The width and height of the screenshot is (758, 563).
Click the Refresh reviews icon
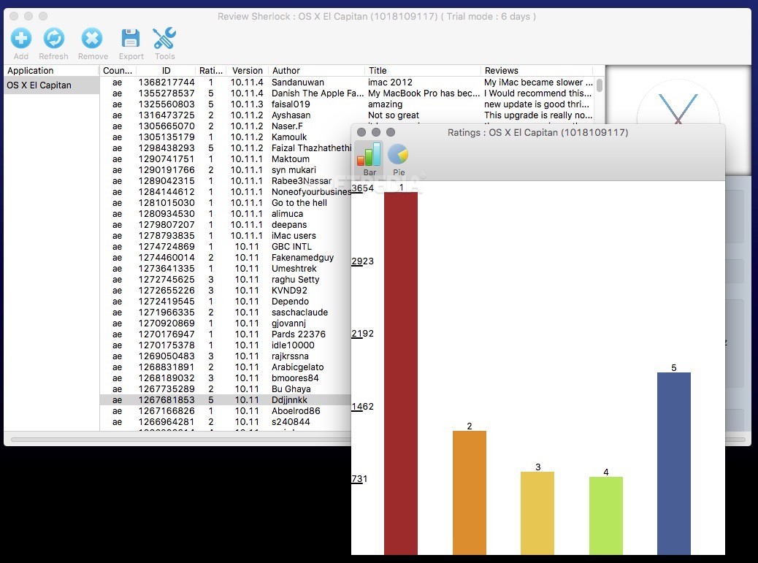point(53,39)
